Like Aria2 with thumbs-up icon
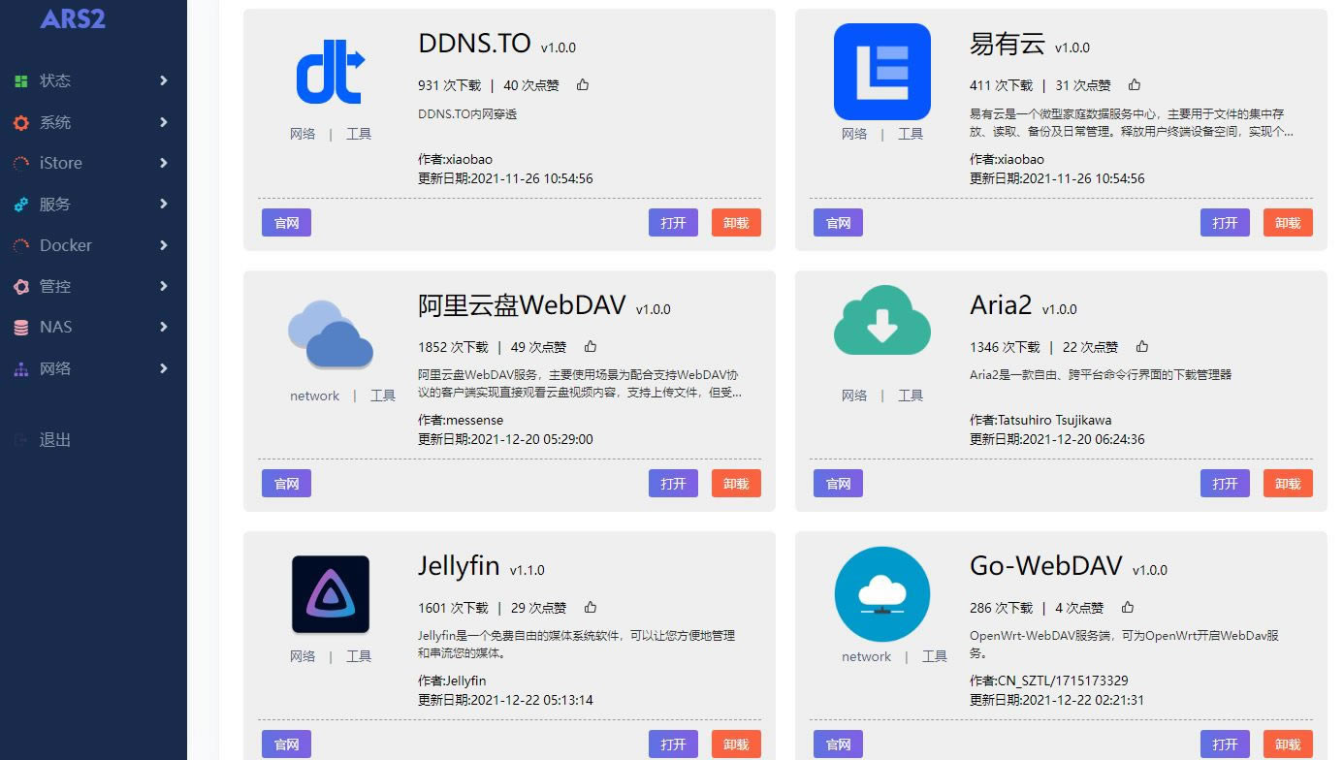The width and height of the screenshot is (1344, 760). (1142, 347)
